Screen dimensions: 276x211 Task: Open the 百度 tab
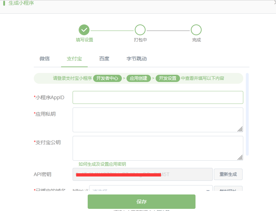[104, 59]
